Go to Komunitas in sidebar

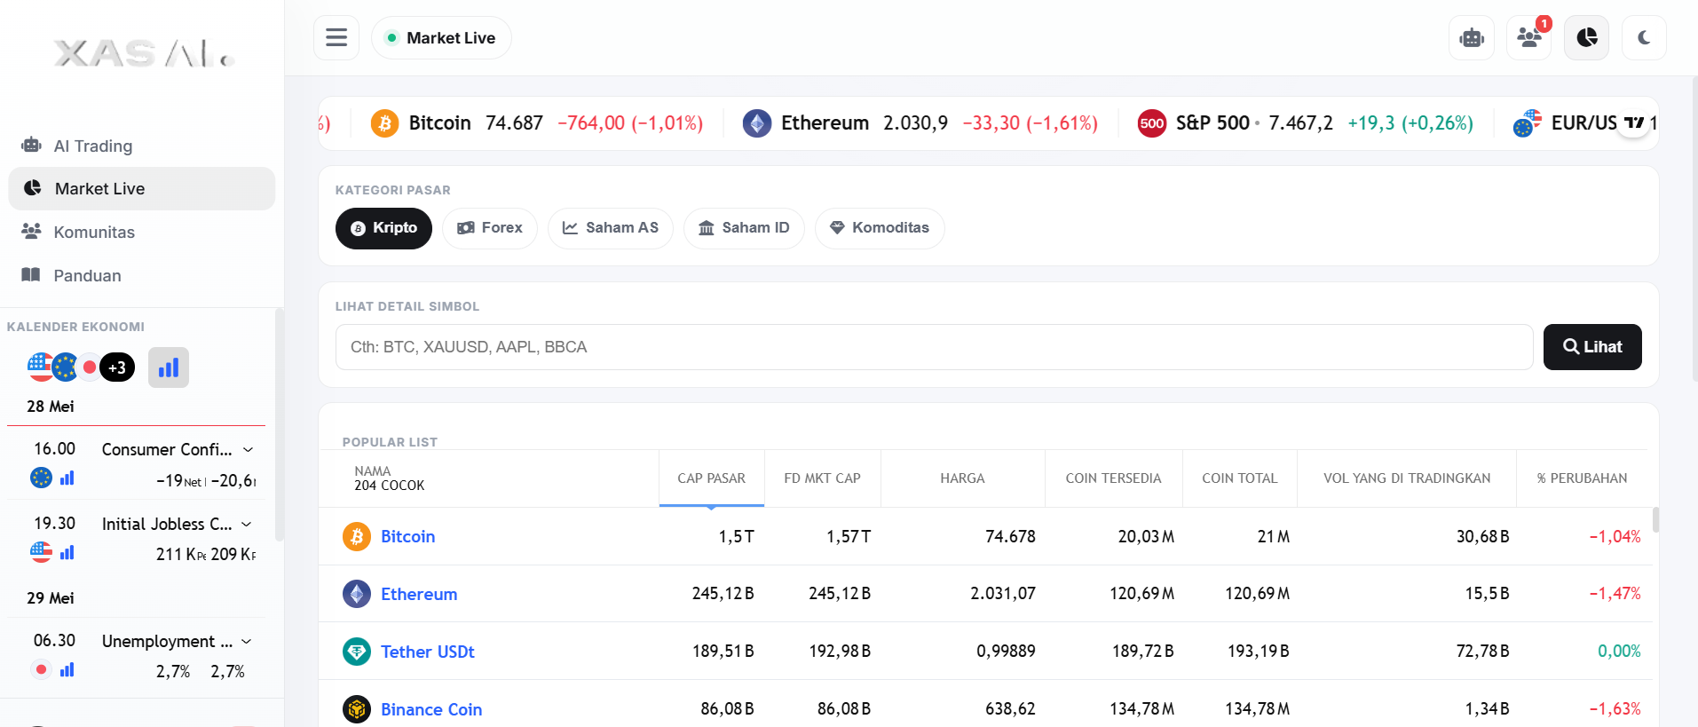click(x=142, y=232)
